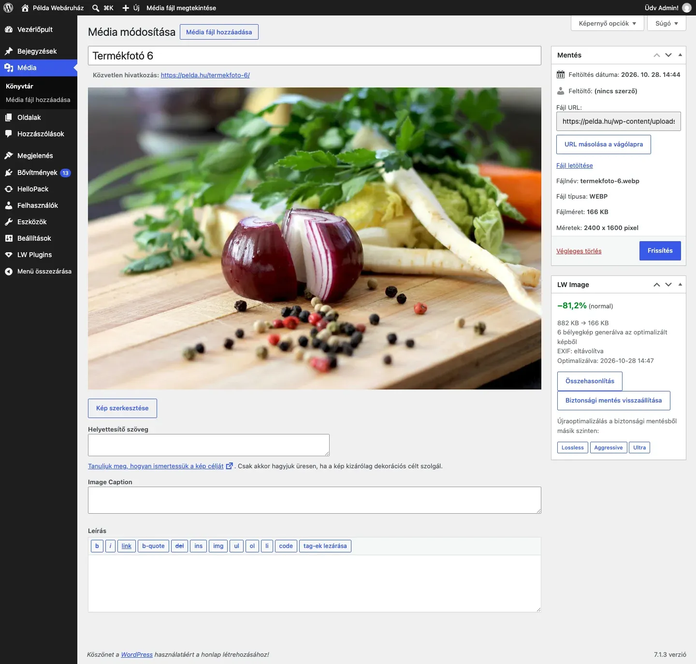Click the Összehasonlítás button
Screen dimensions: 696x664
point(590,381)
